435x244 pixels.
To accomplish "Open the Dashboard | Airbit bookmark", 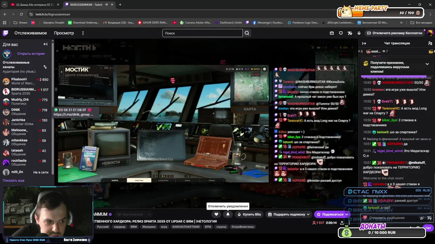I will pyautogui.click(x=228, y=23).
